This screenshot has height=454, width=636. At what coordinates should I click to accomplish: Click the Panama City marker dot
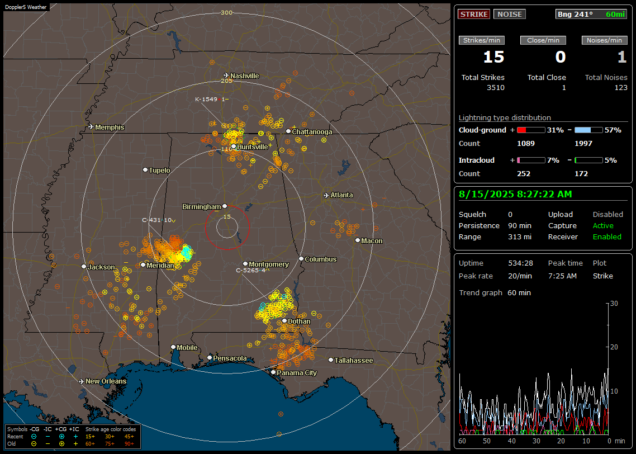click(x=273, y=372)
